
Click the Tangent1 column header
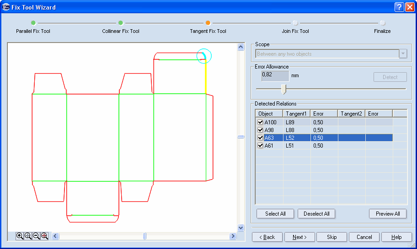(296, 113)
